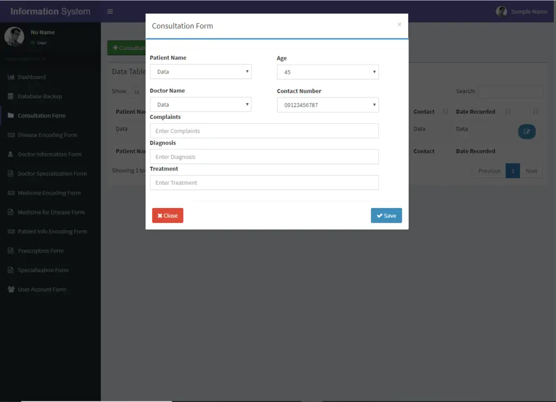This screenshot has height=402, width=556.
Task: Click the Medicine Encoding Form icon
Action: [11, 192]
